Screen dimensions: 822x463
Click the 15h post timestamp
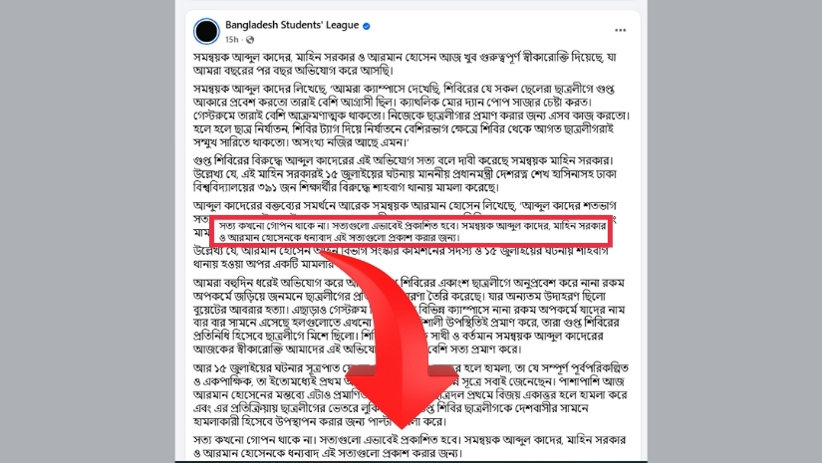click(231, 40)
